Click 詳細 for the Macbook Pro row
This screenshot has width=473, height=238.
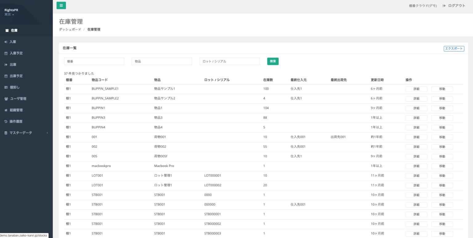pos(416,166)
